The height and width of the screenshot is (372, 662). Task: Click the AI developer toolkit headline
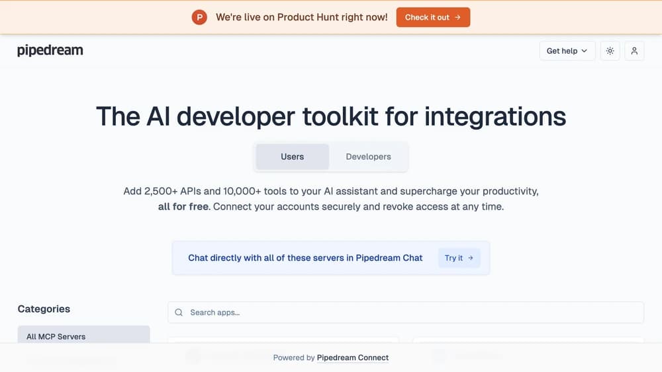pos(331,116)
